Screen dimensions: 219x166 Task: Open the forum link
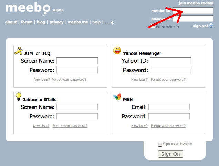(x=27, y=22)
